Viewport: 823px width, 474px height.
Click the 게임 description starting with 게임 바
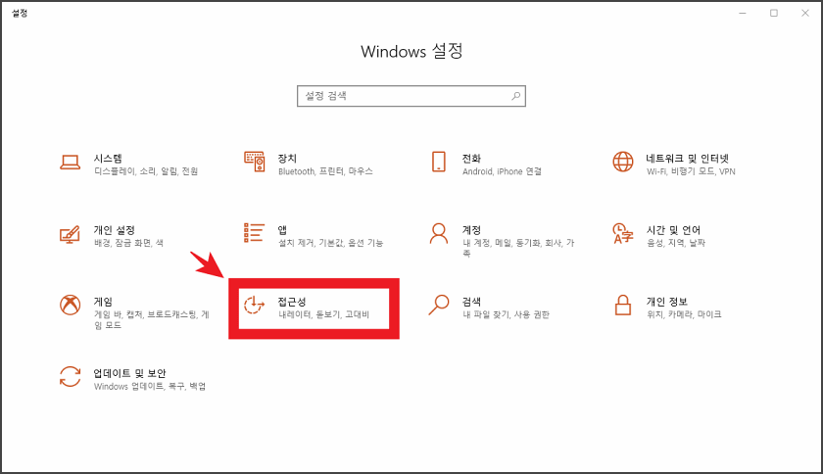(x=152, y=319)
